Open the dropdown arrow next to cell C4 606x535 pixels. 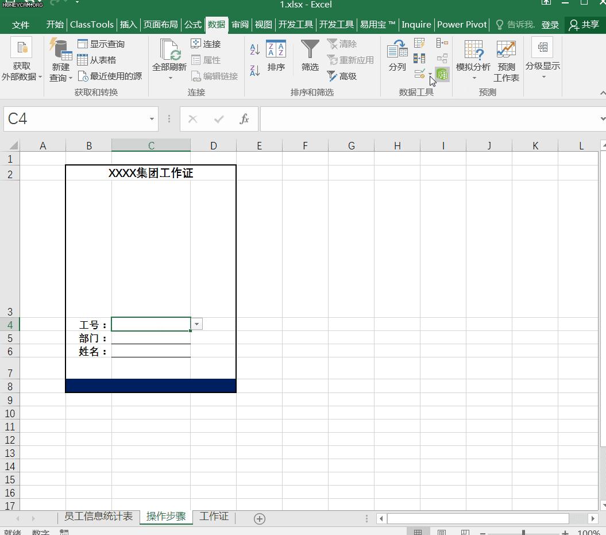coord(196,324)
